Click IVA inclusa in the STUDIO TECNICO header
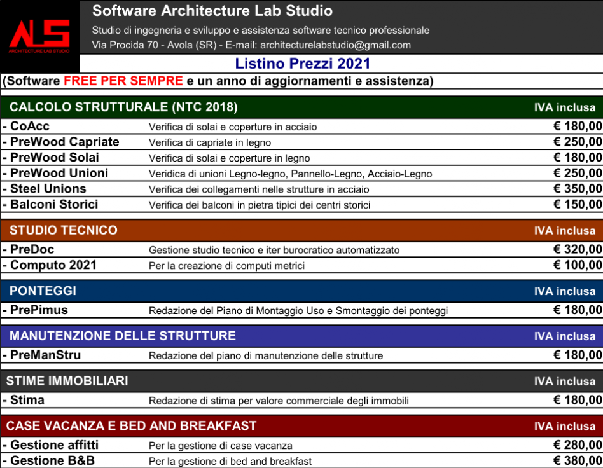603x468 pixels. 565,231
